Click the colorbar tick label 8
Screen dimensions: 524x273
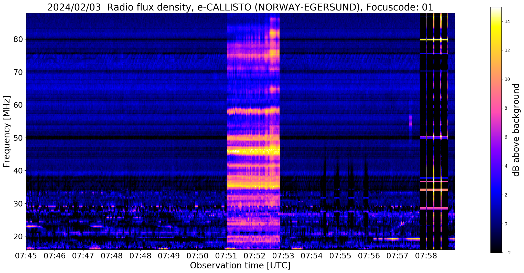506,108
